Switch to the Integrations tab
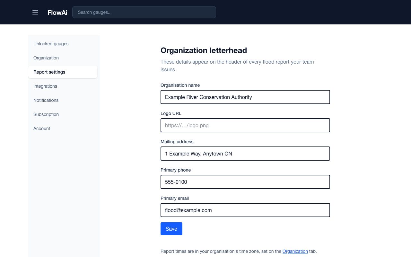 [63, 86]
